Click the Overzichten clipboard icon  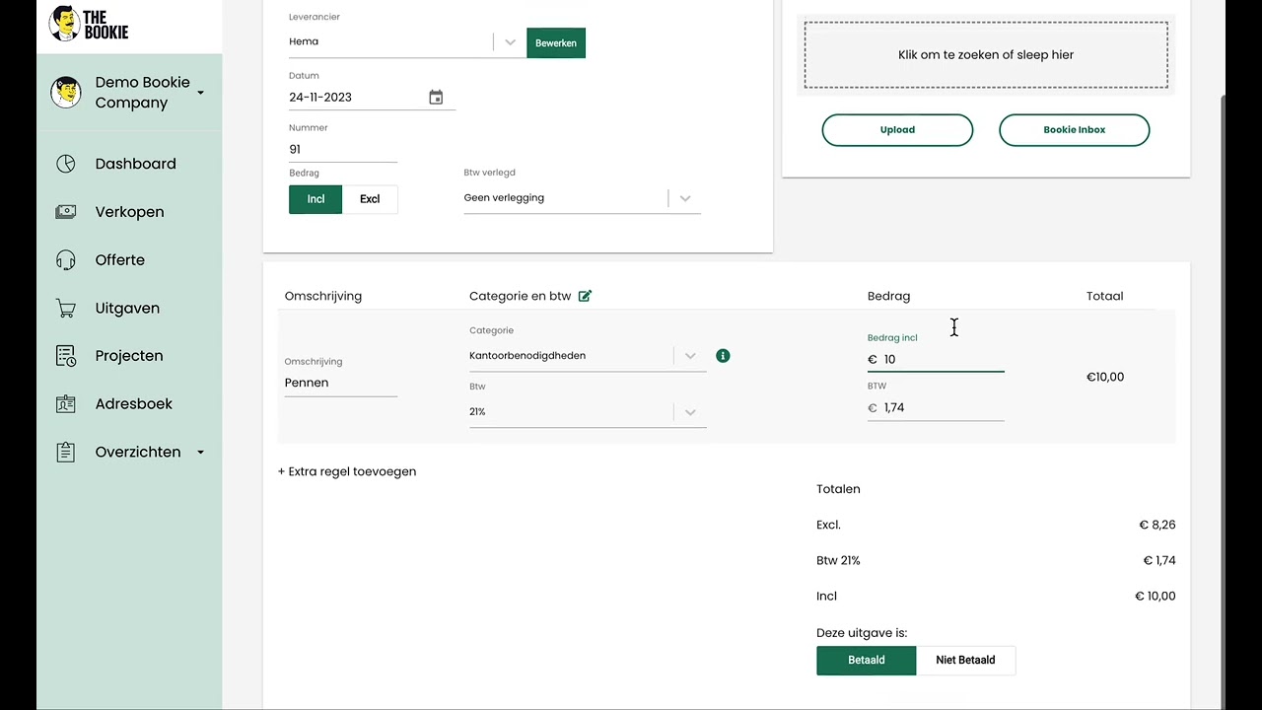pyautogui.click(x=66, y=453)
